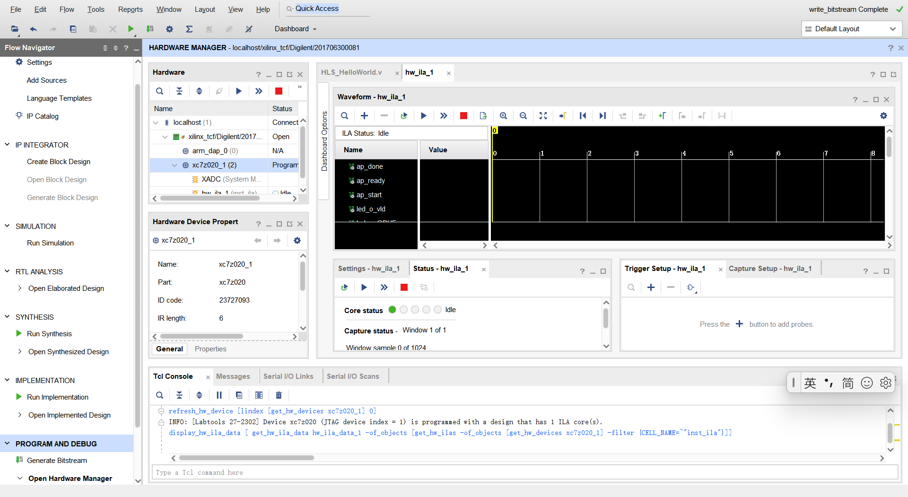
Task: Collapse xc7z020_1 device tree node
Action: pos(175,165)
